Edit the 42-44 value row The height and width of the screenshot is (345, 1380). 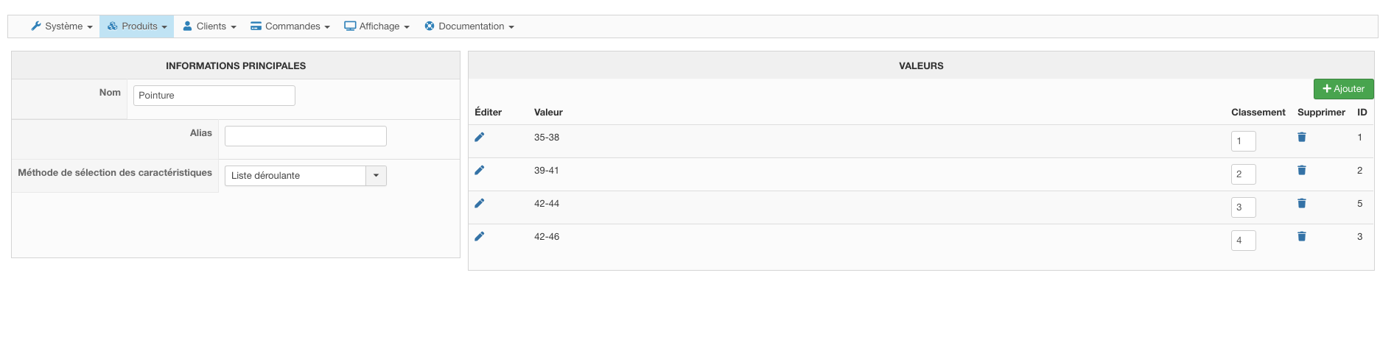480,204
